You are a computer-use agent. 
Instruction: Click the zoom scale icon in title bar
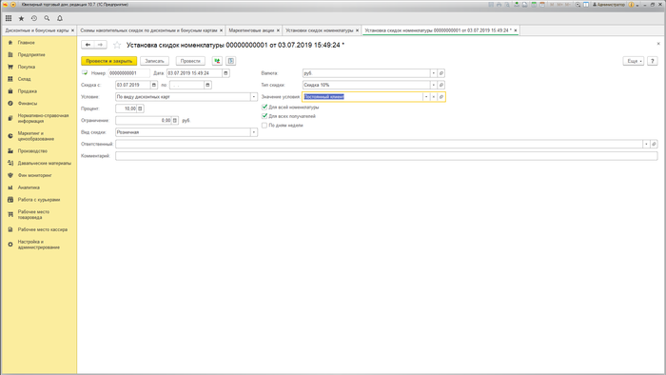coord(578,5)
